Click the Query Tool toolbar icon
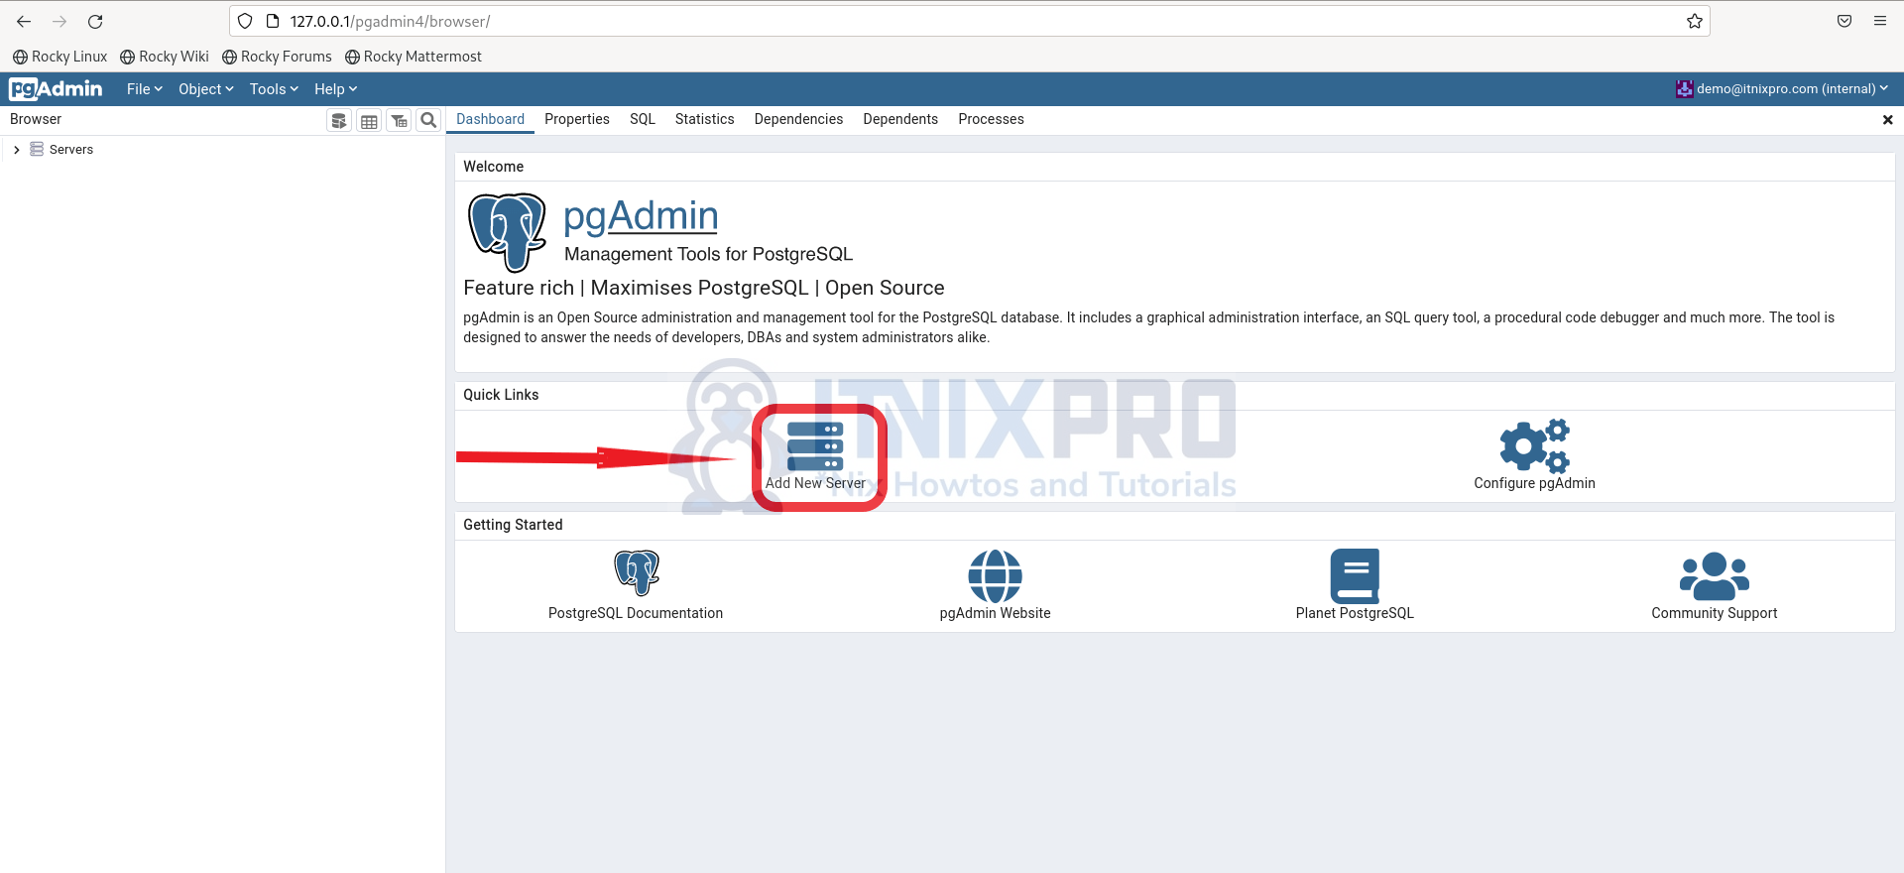 coord(339,120)
